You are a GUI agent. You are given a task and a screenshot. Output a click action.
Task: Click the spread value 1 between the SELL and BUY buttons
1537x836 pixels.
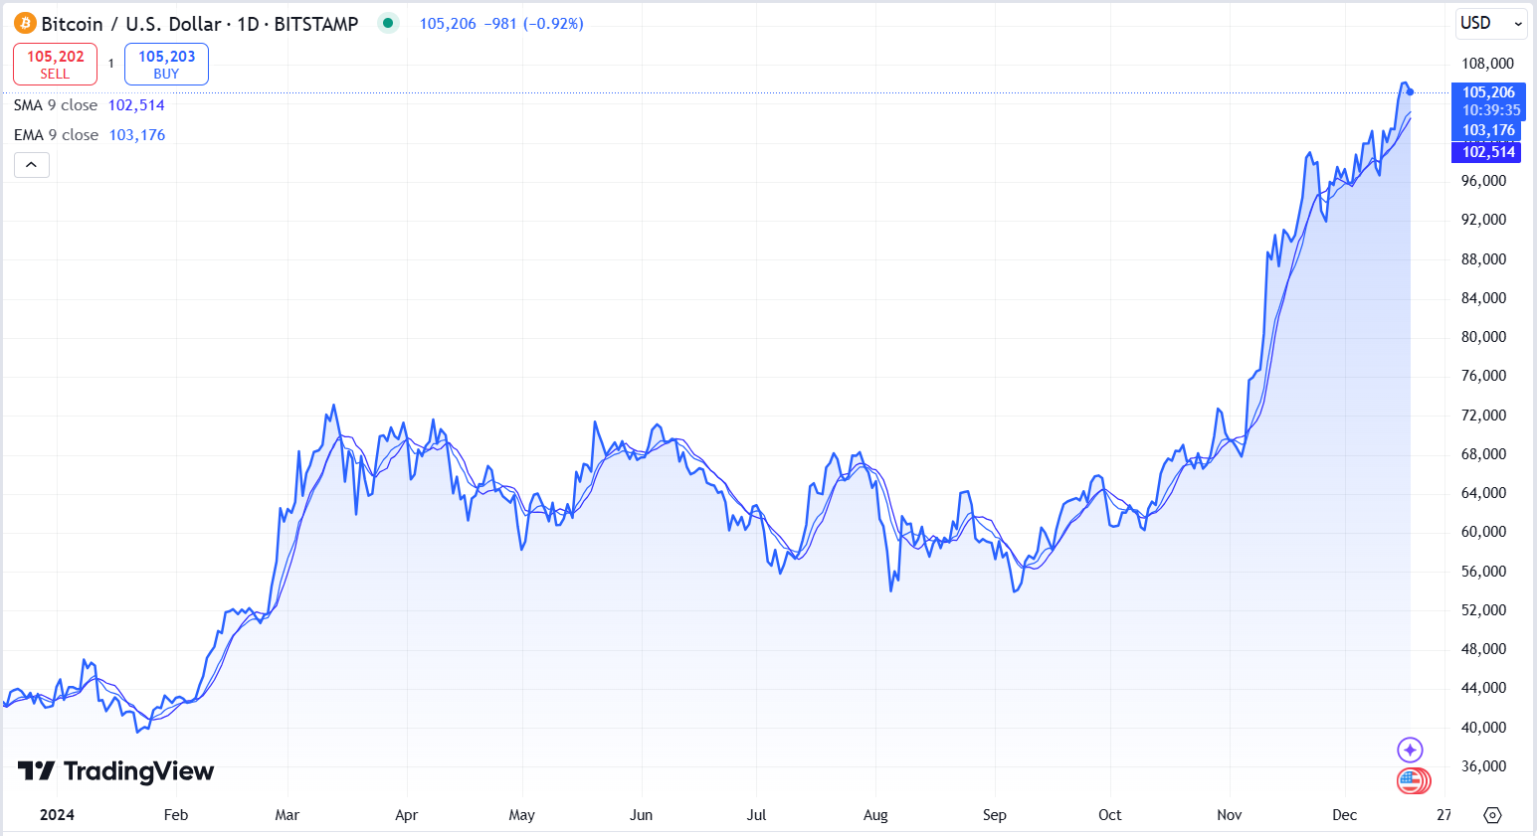(110, 64)
